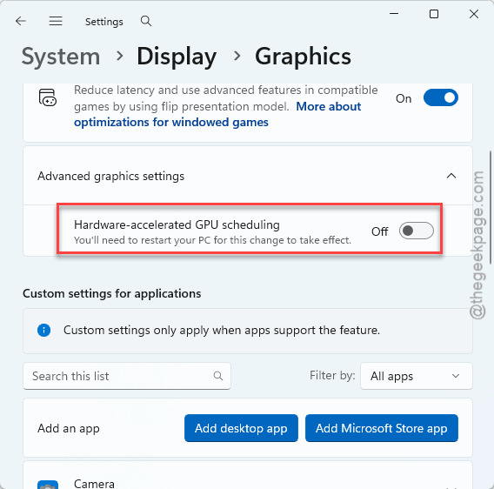Click the magnifier icon in Search this list
494x489 pixels.
coord(218,376)
